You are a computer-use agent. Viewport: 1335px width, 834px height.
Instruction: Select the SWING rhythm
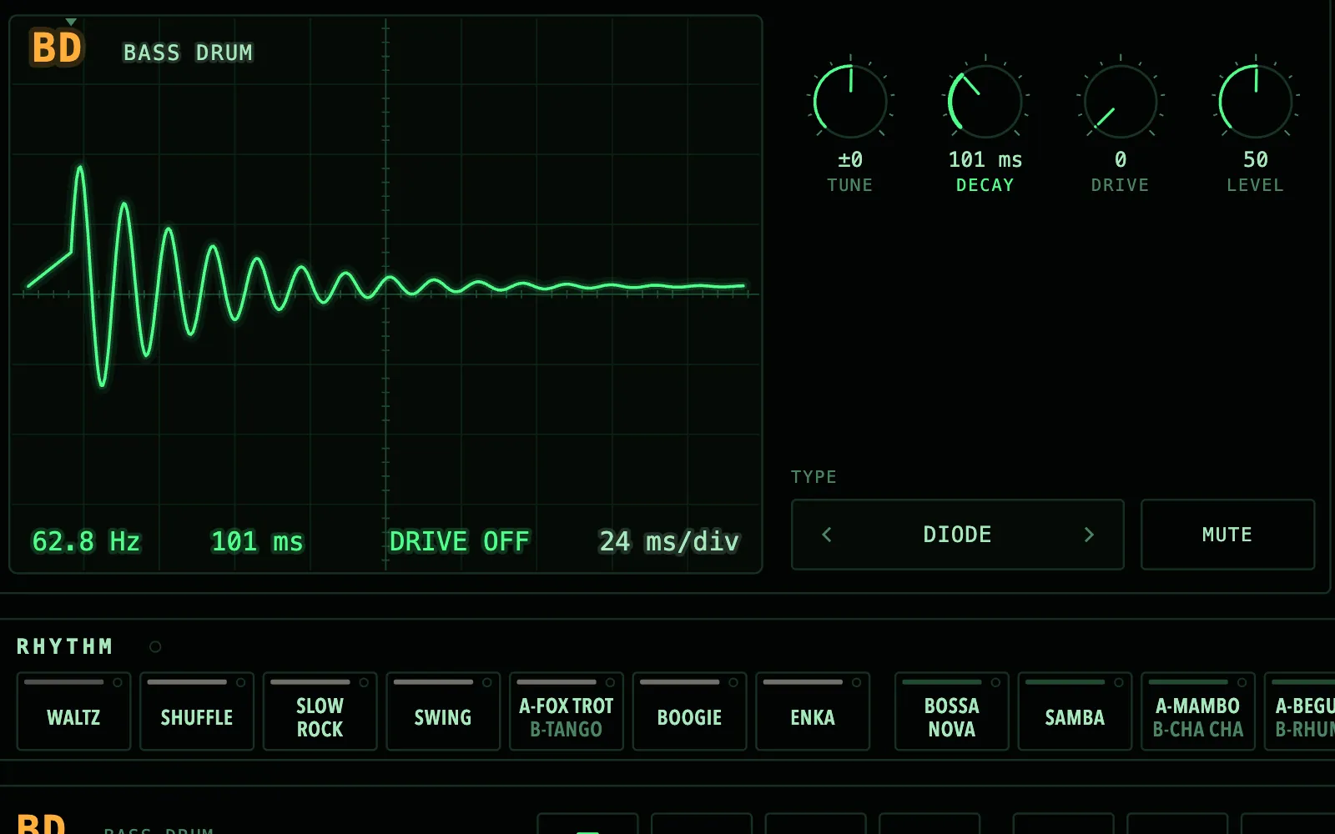[443, 711]
